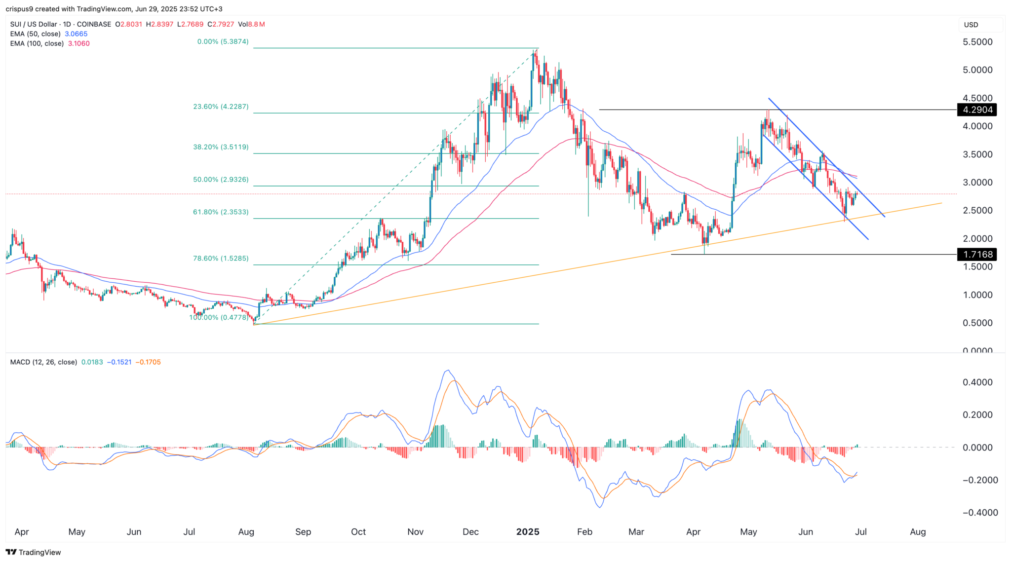Click the 0.4000 MACD axis value
Image resolution: width=1011 pixels, height=562 pixels.
977,382
